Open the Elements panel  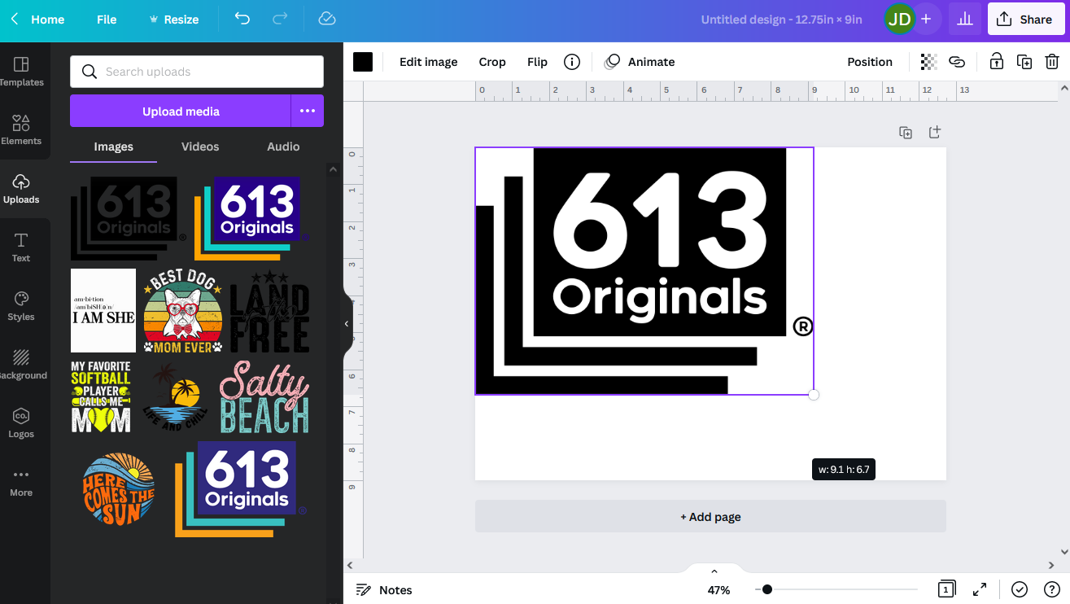point(22,130)
